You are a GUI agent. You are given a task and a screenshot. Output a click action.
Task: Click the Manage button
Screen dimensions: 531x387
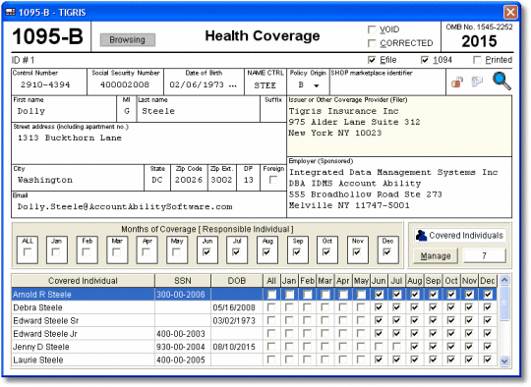tap(436, 256)
